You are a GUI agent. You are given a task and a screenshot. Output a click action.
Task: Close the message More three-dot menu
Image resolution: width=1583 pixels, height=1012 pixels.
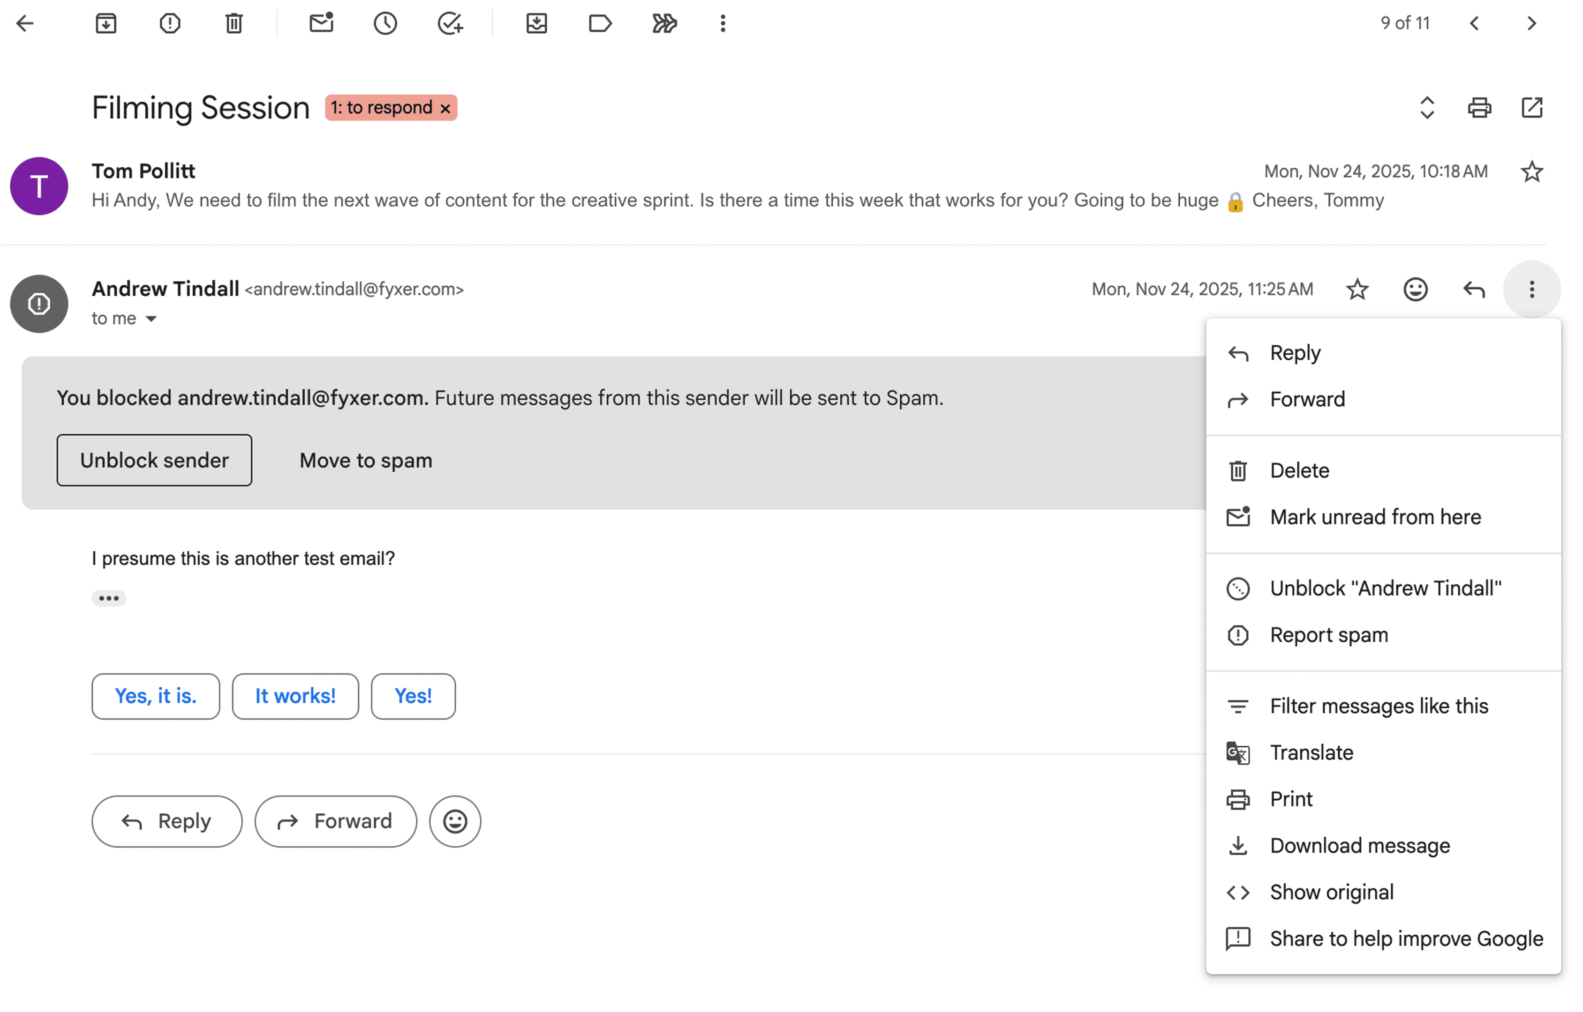1532,289
